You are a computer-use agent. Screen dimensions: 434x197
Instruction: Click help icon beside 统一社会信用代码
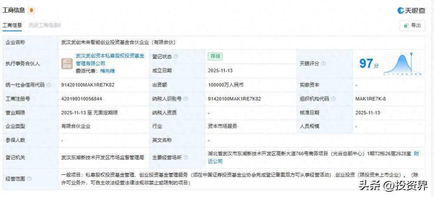pos(49,85)
